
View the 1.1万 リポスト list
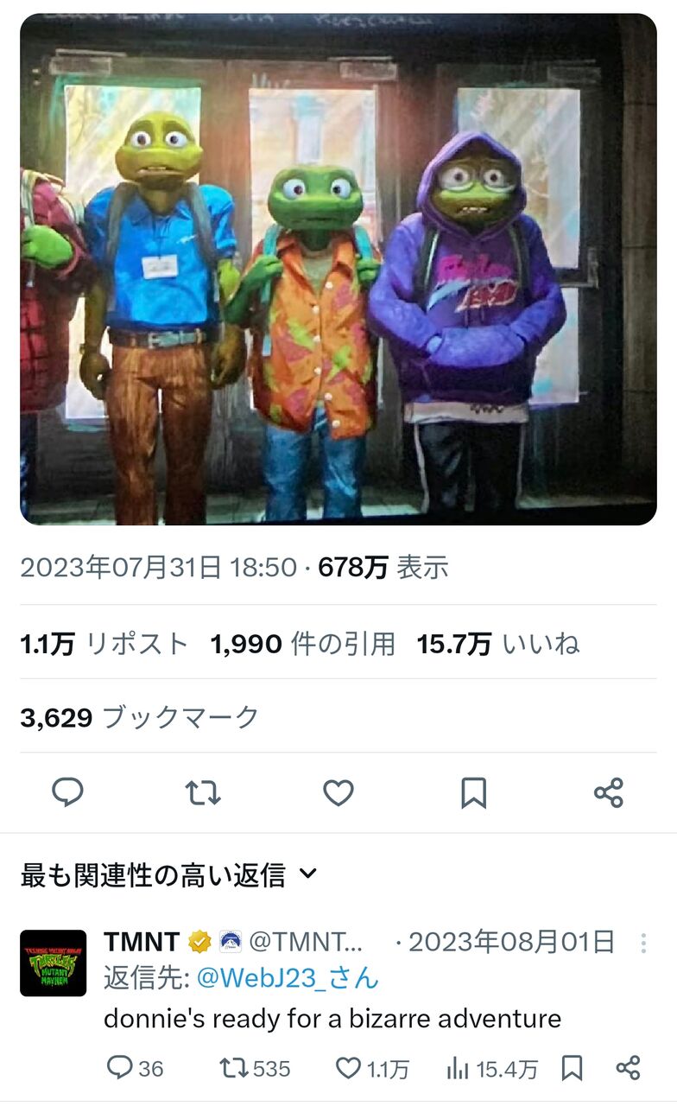coord(104,644)
